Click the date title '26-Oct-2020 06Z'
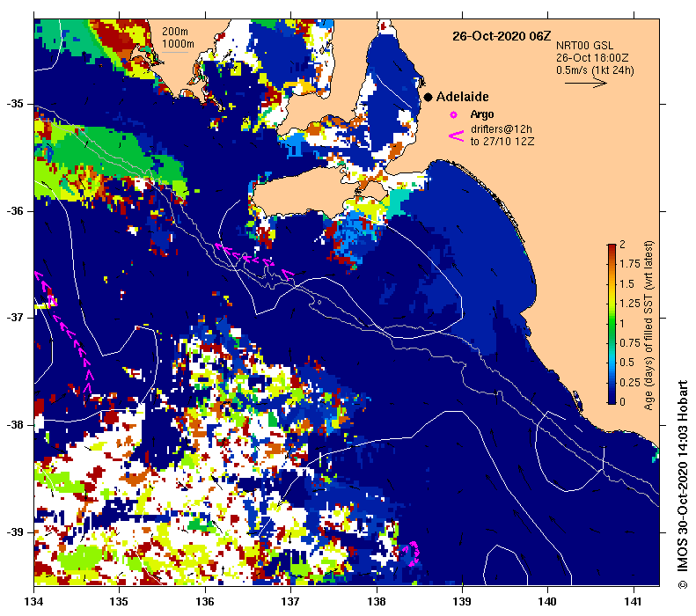Viewport: 696px width, 616px height. (x=502, y=36)
